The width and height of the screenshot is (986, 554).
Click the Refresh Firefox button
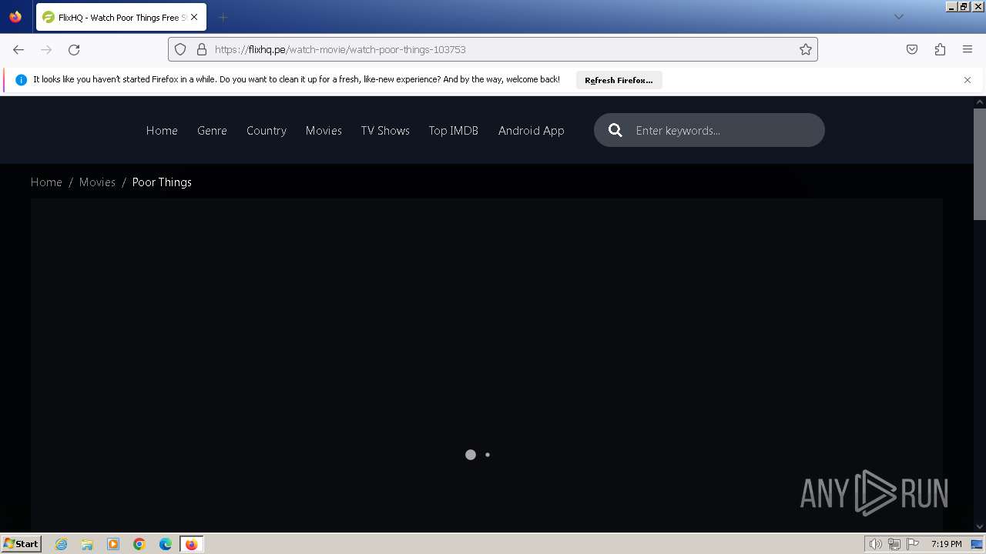(x=619, y=80)
